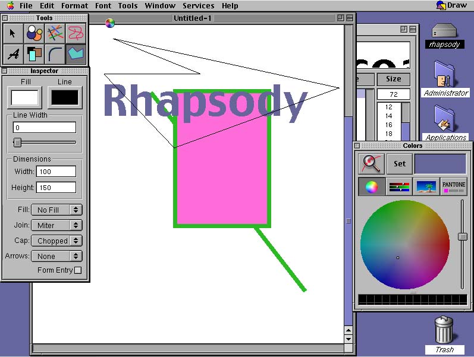474x357 pixels.
Task: Open the Join popup showing Miter
Action: pyautogui.click(x=56, y=225)
